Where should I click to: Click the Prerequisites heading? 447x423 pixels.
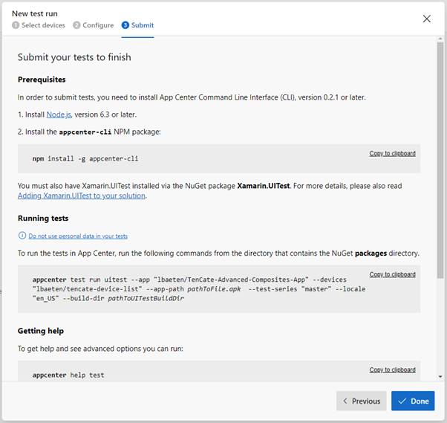click(x=42, y=80)
